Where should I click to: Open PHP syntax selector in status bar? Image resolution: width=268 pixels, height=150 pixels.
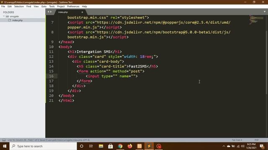pos(256,140)
